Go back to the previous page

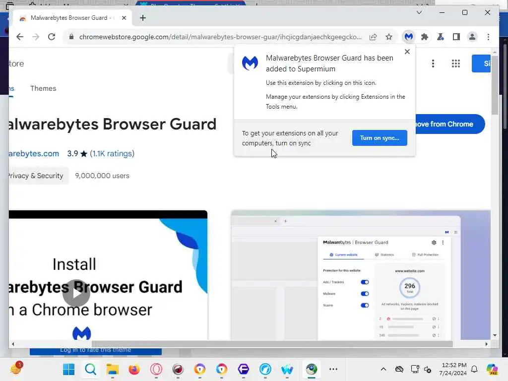20,37
